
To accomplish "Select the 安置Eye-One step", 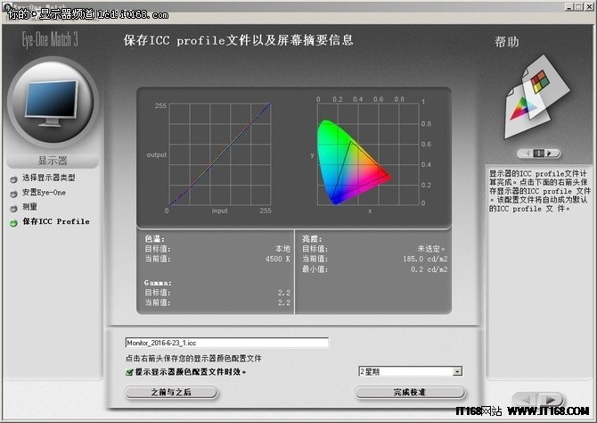I will [44, 192].
